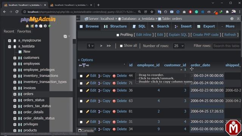Switch to the Browse tab
Screen dimensions: 242x136
[x=89, y=26]
